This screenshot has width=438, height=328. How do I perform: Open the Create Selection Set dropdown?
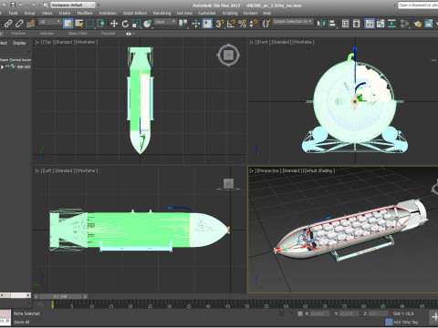[292, 22]
